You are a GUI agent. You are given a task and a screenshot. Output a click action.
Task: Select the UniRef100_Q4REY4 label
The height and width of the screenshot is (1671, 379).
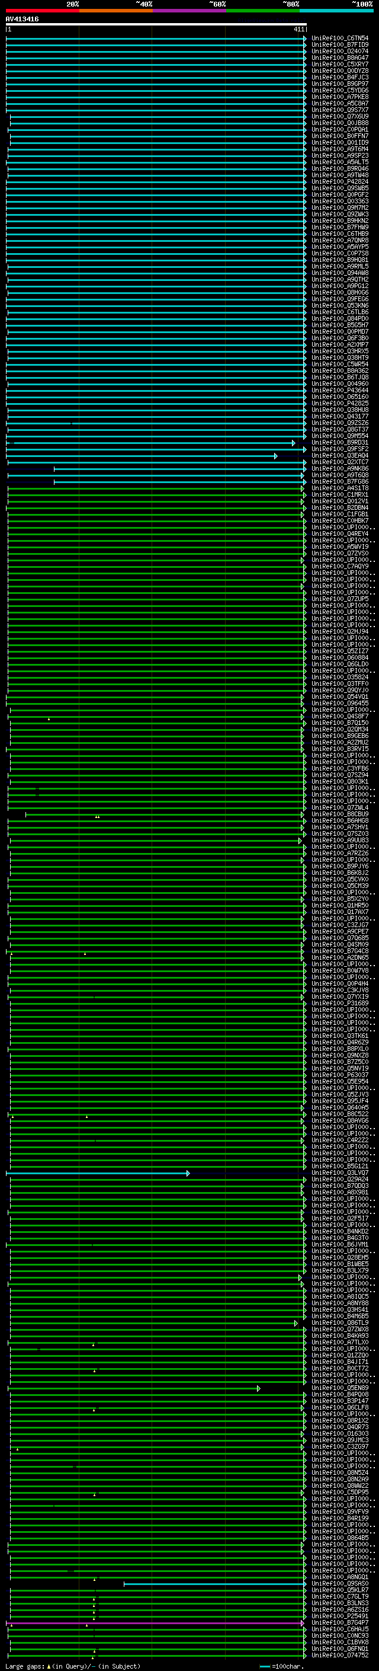pyautogui.click(x=340, y=534)
